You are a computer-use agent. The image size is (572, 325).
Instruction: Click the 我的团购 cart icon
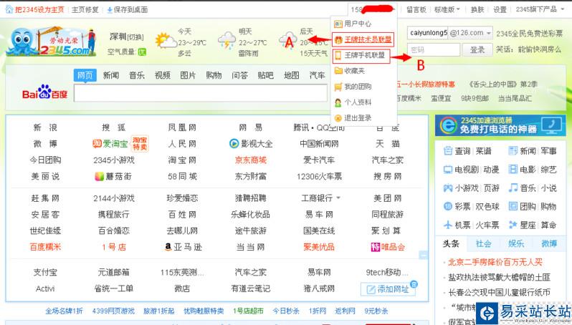[338, 87]
